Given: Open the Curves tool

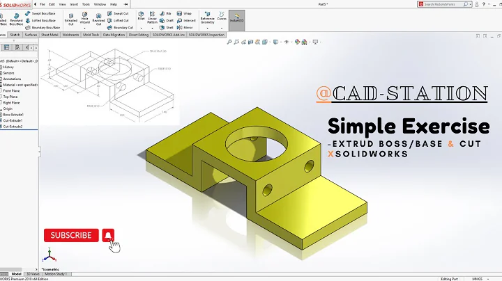Looking at the screenshot, I should point(222,16).
